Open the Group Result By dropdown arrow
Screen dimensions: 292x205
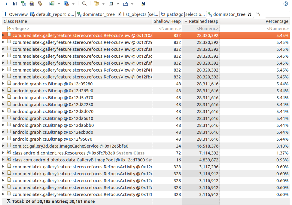pos(103,4)
